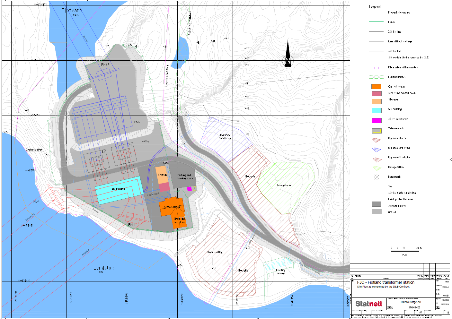452x319 pixels.
Task: Click the scale bar below the legend
Action: [405, 251]
